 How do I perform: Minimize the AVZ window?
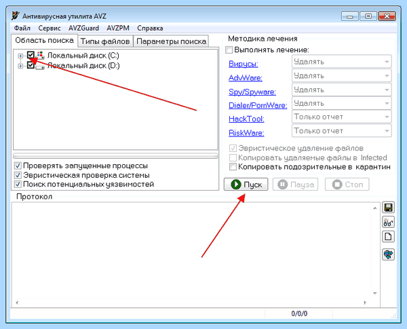(349, 16)
